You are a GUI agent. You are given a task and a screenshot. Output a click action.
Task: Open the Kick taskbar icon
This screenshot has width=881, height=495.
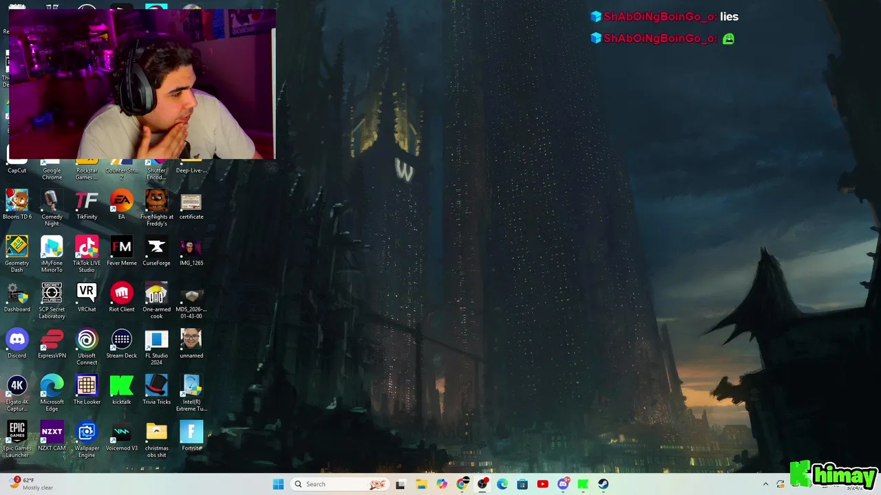(x=584, y=484)
